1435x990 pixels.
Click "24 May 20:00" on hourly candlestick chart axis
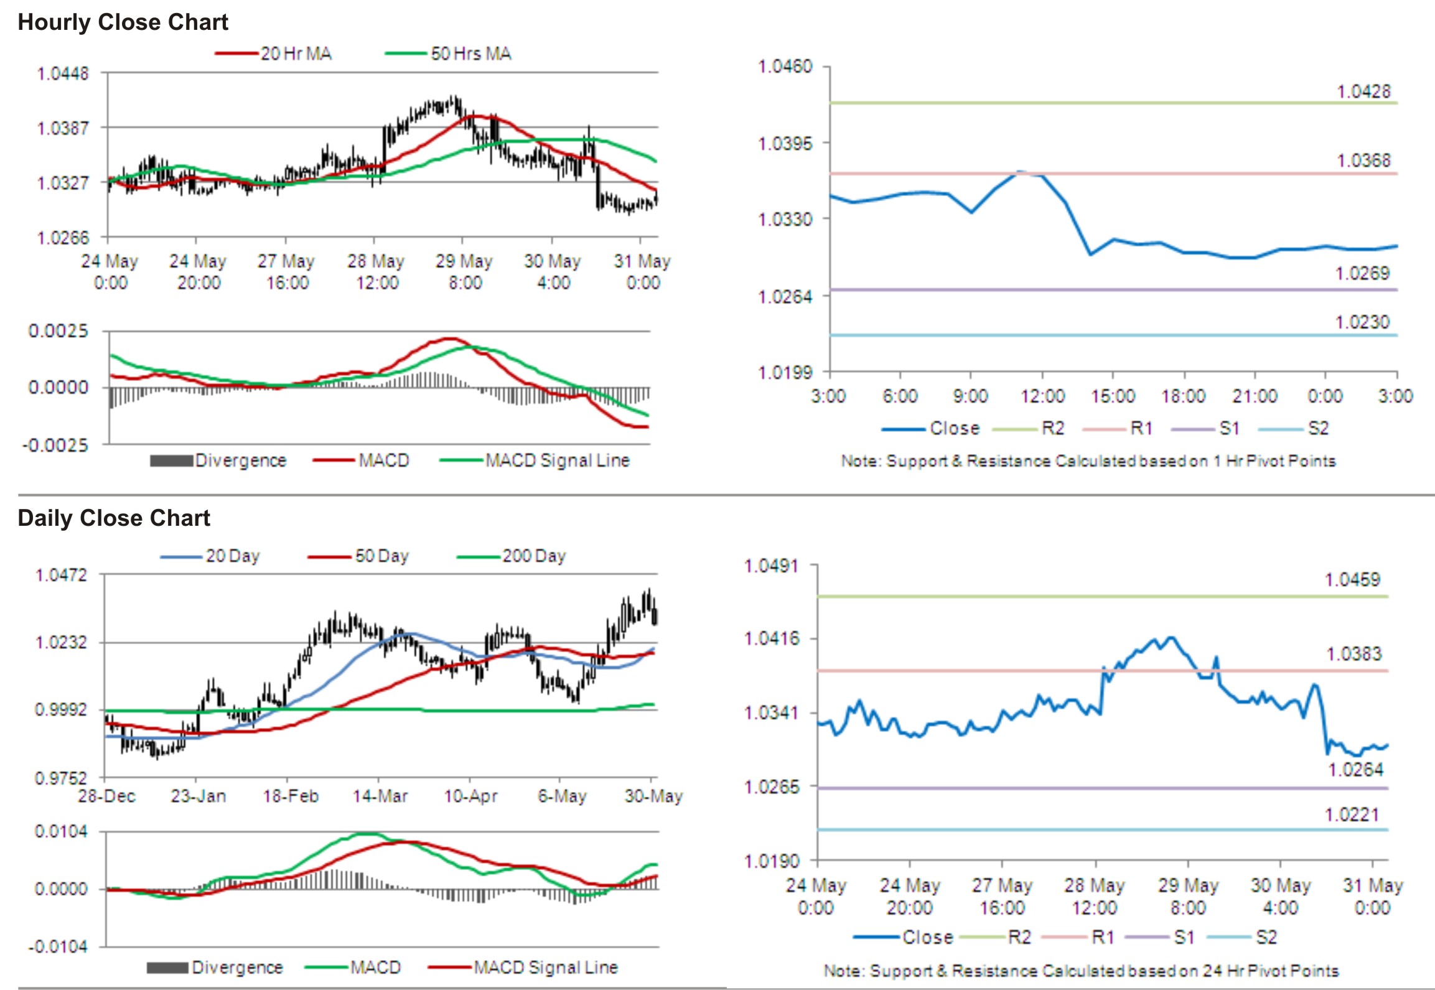[198, 272]
